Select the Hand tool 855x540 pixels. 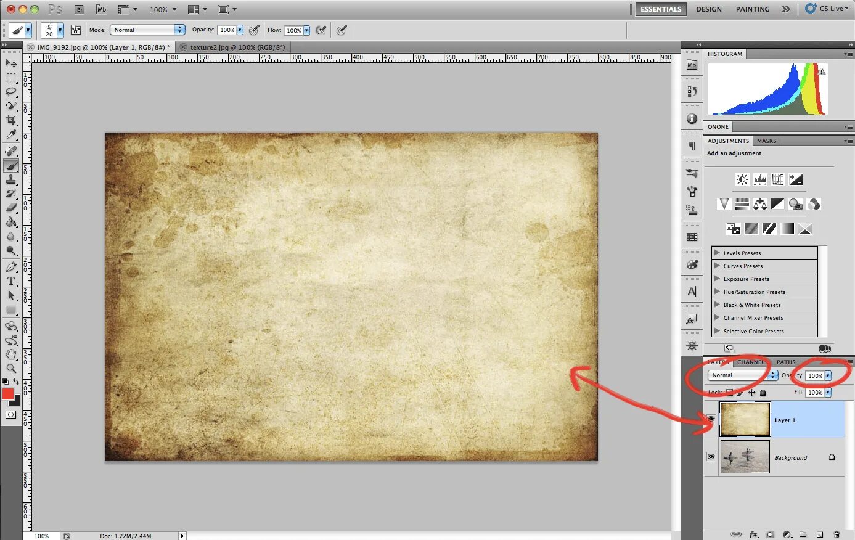click(11, 354)
